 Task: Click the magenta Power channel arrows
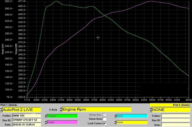[45, 123]
